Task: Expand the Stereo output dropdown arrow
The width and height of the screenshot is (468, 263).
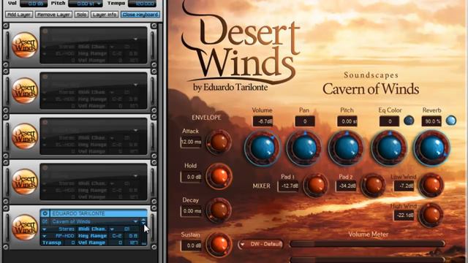Action: (x=45, y=229)
